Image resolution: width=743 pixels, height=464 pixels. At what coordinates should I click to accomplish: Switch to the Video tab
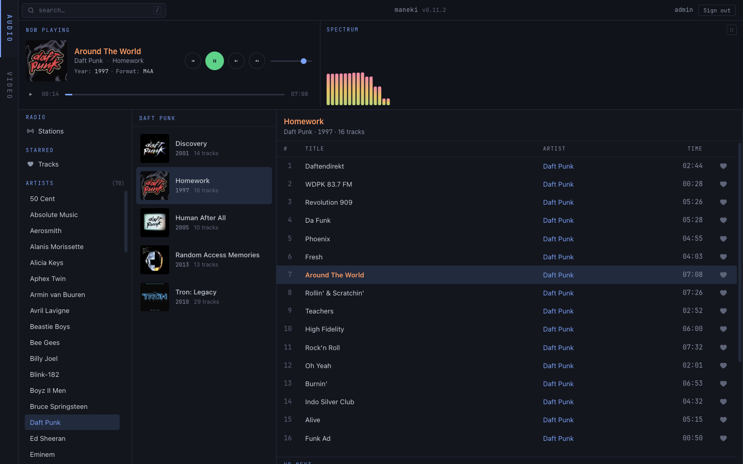coord(9,86)
